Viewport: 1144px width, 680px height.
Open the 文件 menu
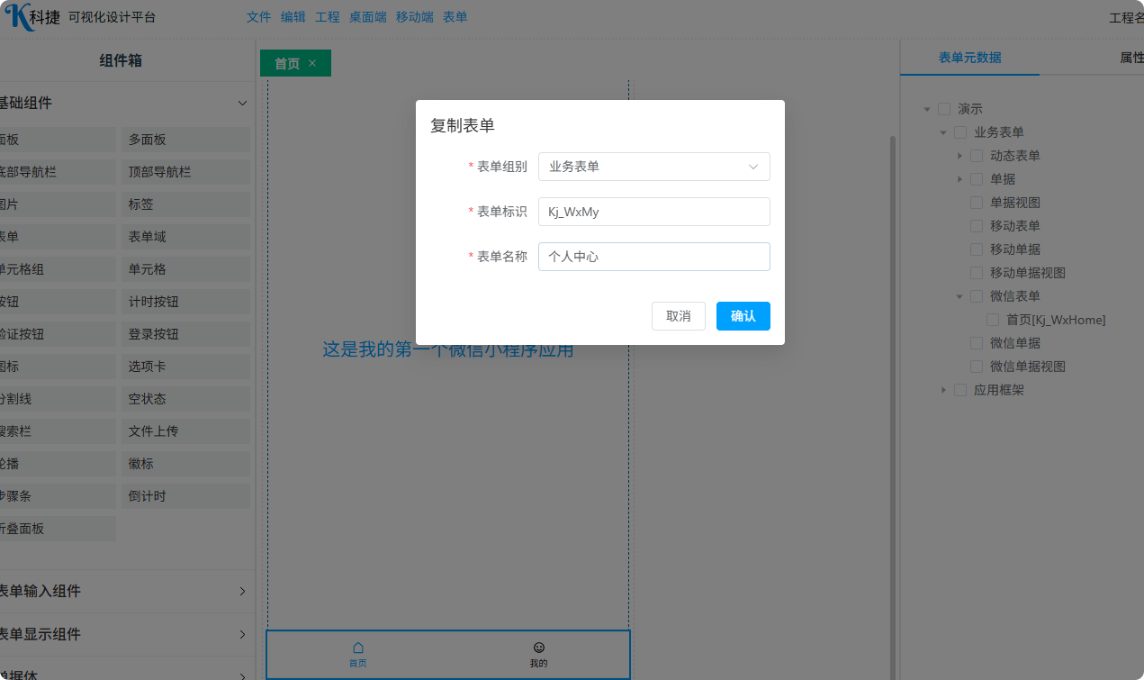[x=258, y=17]
